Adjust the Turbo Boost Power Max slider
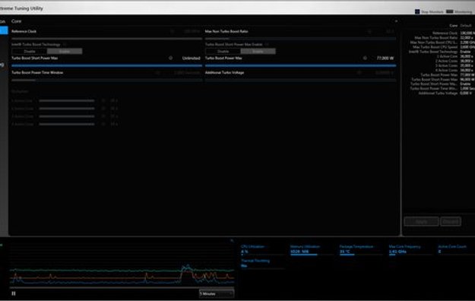 300,65
